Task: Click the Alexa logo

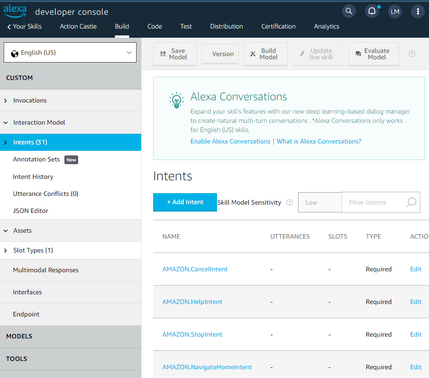Action: coord(15,11)
